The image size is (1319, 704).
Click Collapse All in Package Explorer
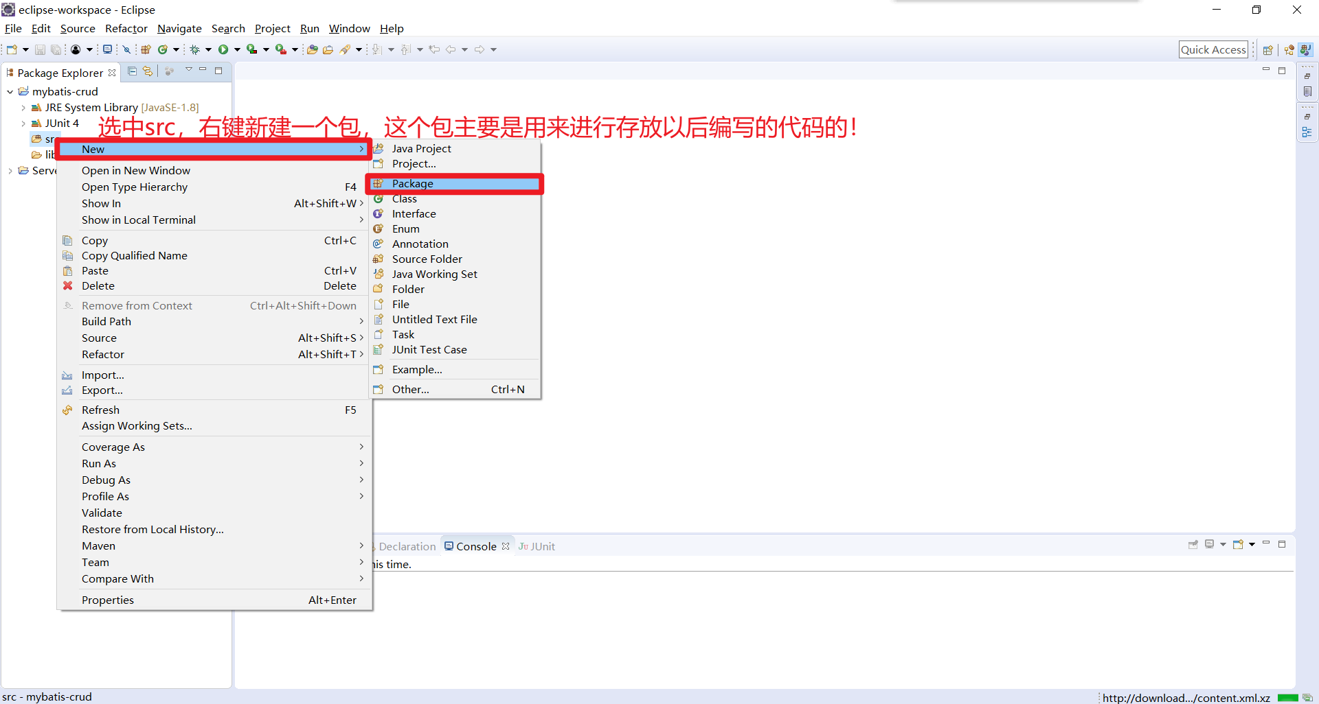click(x=132, y=71)
